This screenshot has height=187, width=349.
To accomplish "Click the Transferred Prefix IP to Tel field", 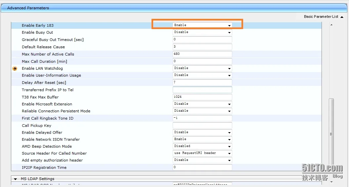I will tap(202, 90).
